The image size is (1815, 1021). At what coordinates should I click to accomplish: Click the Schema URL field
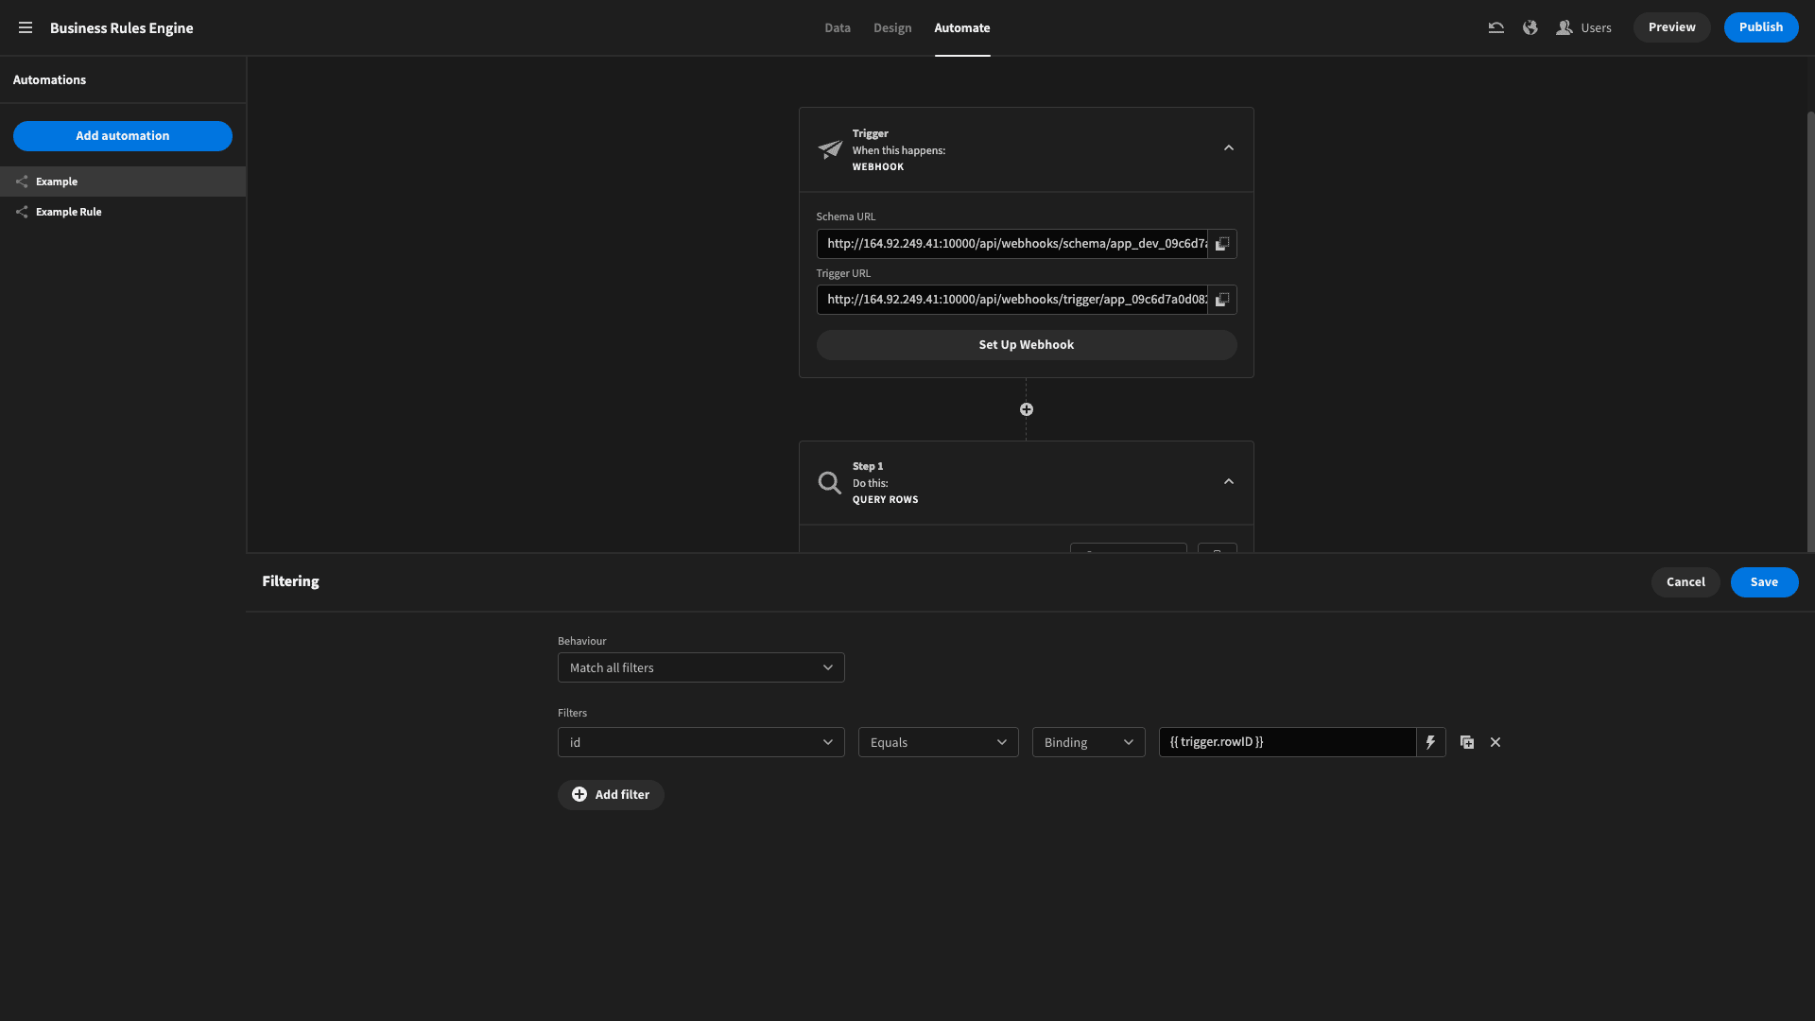(x=1012, y=244)
